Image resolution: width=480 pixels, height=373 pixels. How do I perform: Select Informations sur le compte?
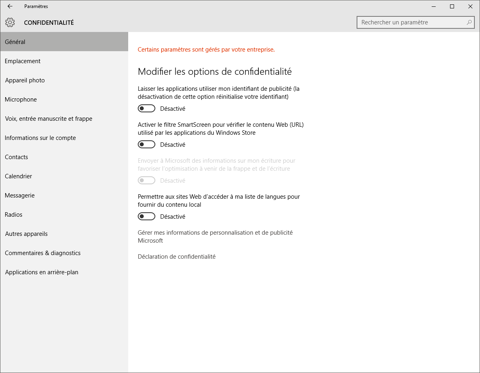[x=40, y=138]
